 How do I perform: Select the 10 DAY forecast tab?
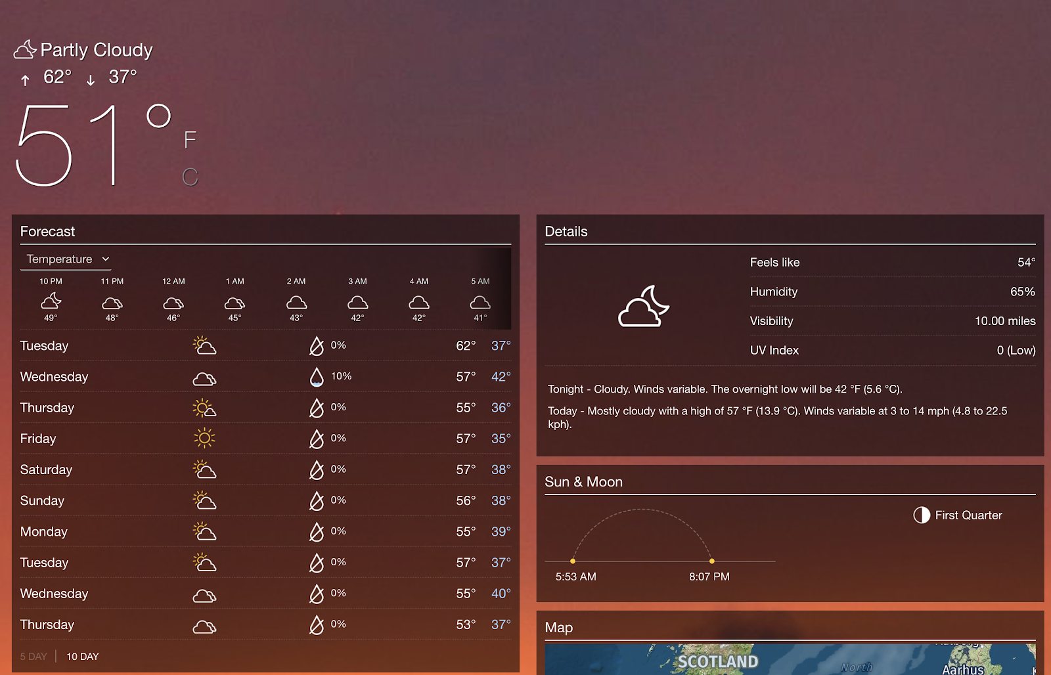83,656
